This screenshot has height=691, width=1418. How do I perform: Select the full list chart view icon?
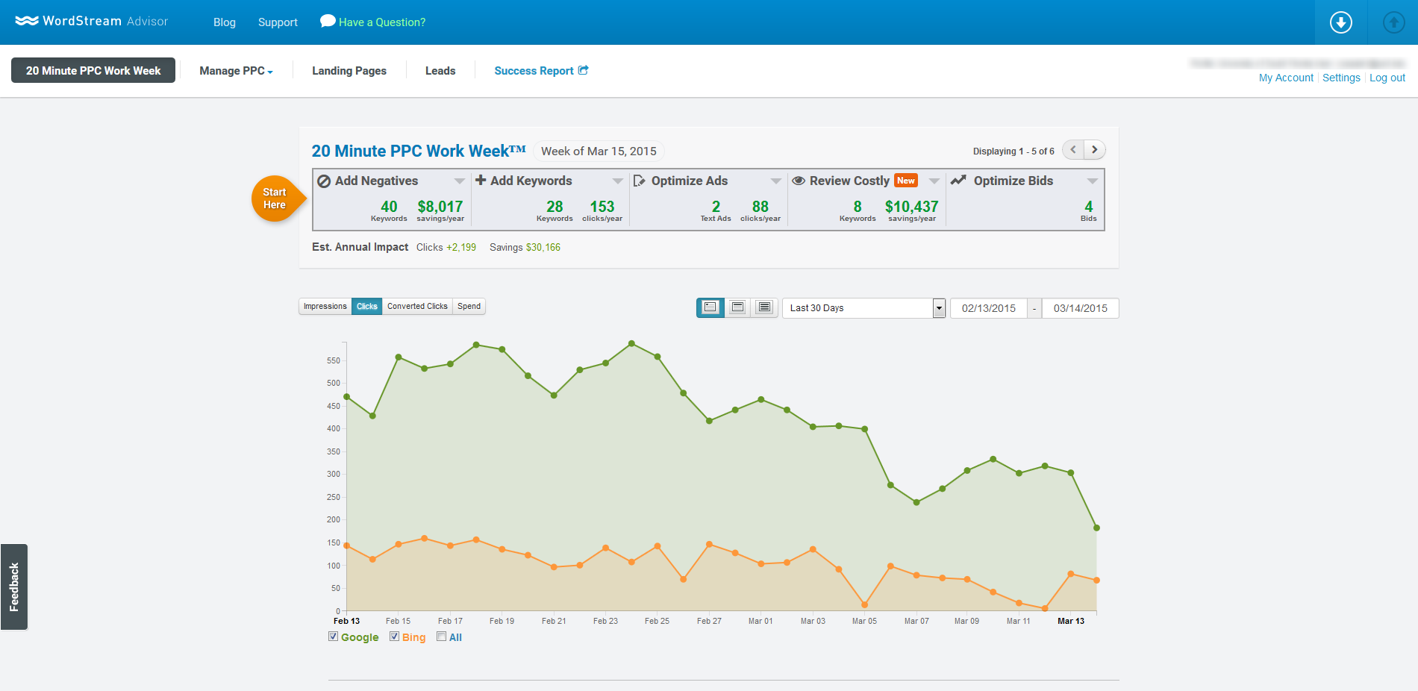[x=764, y=307]
